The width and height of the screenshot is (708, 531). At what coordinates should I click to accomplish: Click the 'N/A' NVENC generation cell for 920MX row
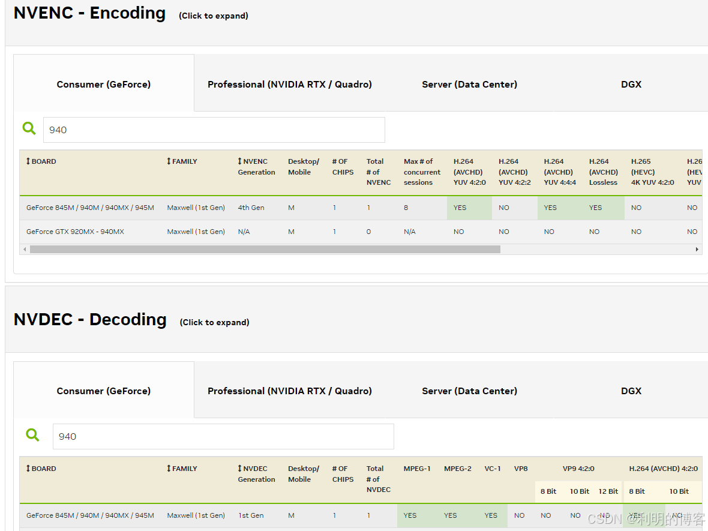(x=244, y=232)
